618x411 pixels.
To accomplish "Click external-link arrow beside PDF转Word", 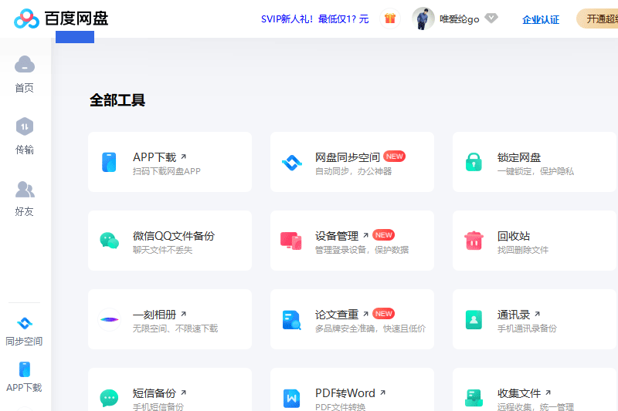I will [382, 393].
